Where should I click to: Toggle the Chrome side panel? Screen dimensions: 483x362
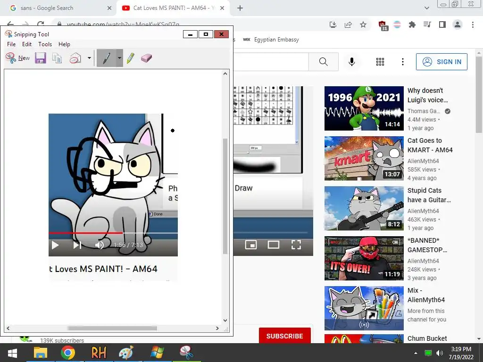pos(442,25)
